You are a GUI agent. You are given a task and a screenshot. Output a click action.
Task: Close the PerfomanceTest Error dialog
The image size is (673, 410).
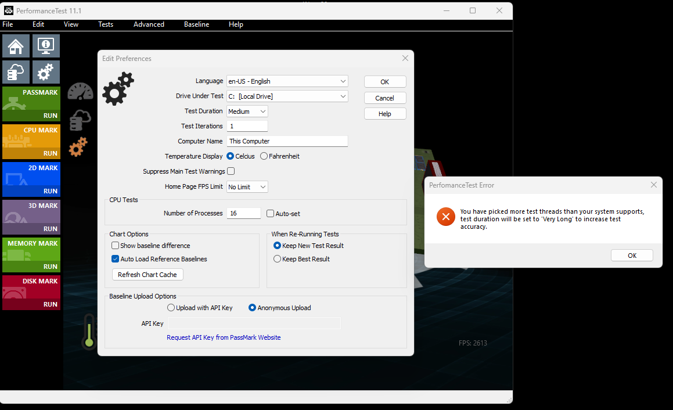pos(654,185)
